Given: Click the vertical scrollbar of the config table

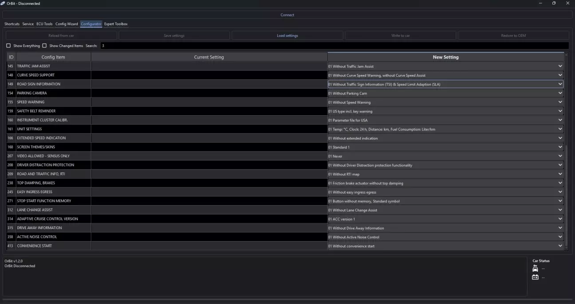Looking at the screenshot, I should [x=566, y=195].
